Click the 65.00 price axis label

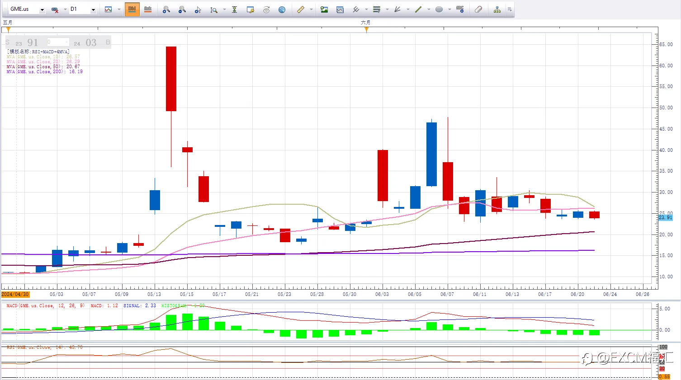(666, 45)
